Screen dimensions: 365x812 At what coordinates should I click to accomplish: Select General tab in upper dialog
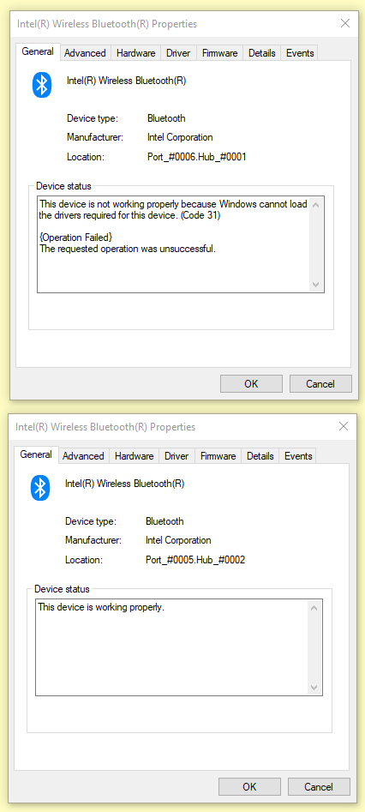point(38,51)
